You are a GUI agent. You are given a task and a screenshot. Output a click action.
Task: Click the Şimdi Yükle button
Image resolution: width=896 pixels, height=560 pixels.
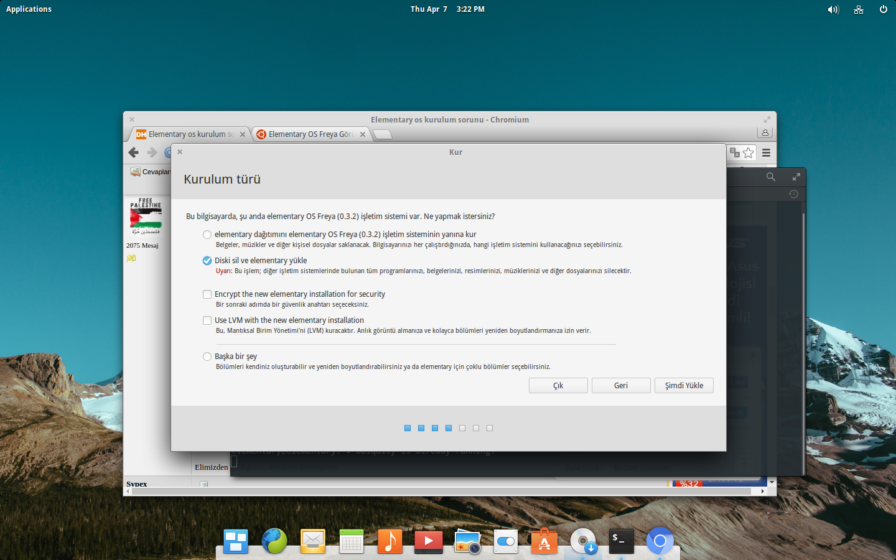tap(684, 386)
